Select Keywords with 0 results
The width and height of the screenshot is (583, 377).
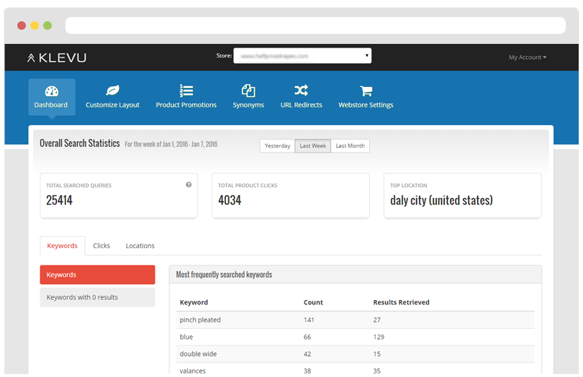[x=97, y=297]
